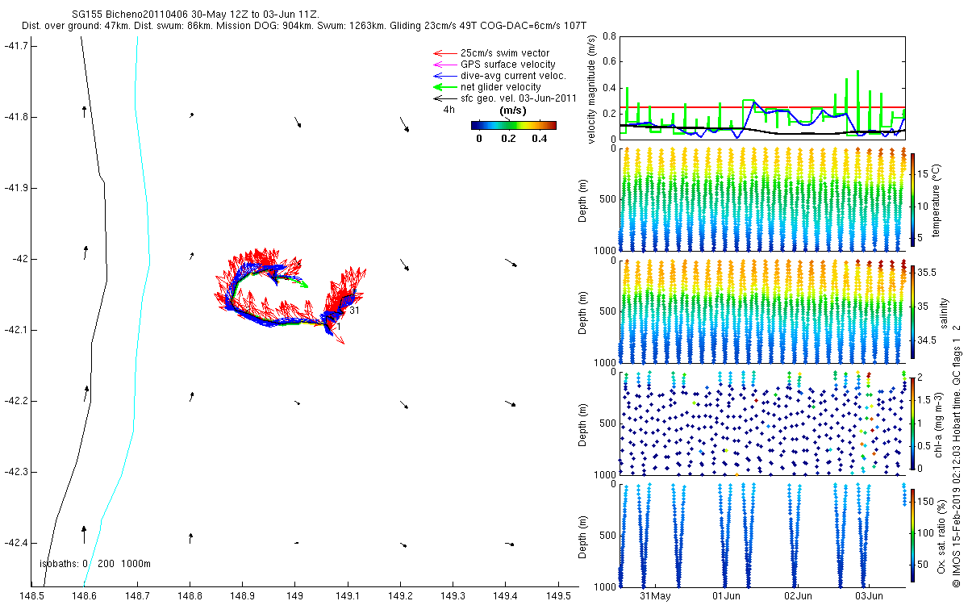Click the black sfc geo. vel. legend arrow
This screenshot has width=968, height=605.
click(444, 98)
